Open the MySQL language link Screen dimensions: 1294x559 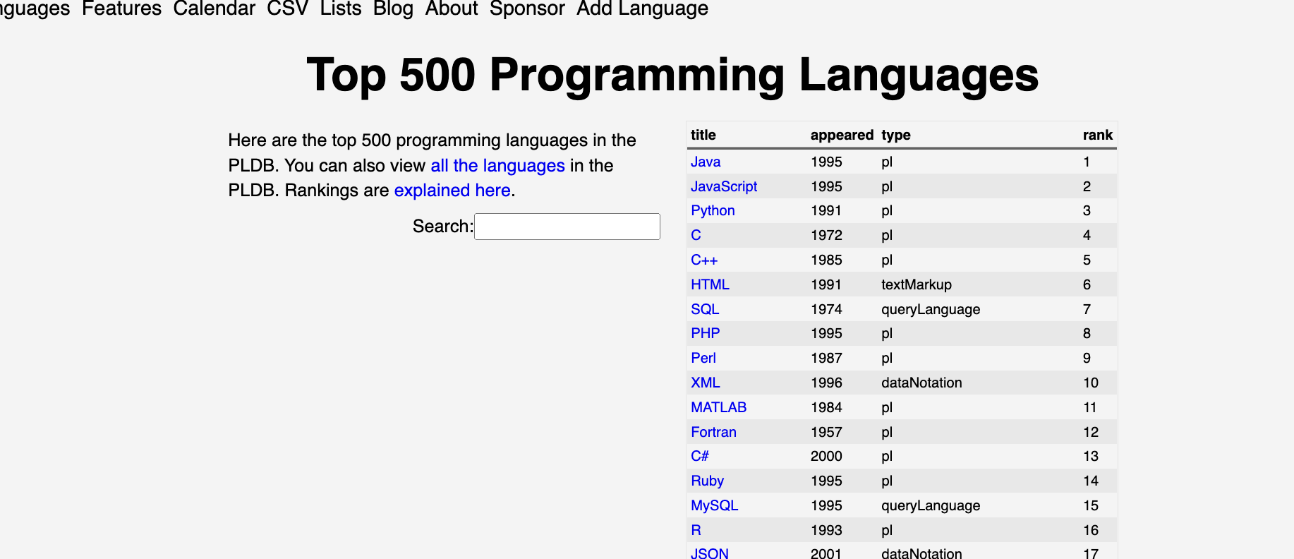pos(714,505)
